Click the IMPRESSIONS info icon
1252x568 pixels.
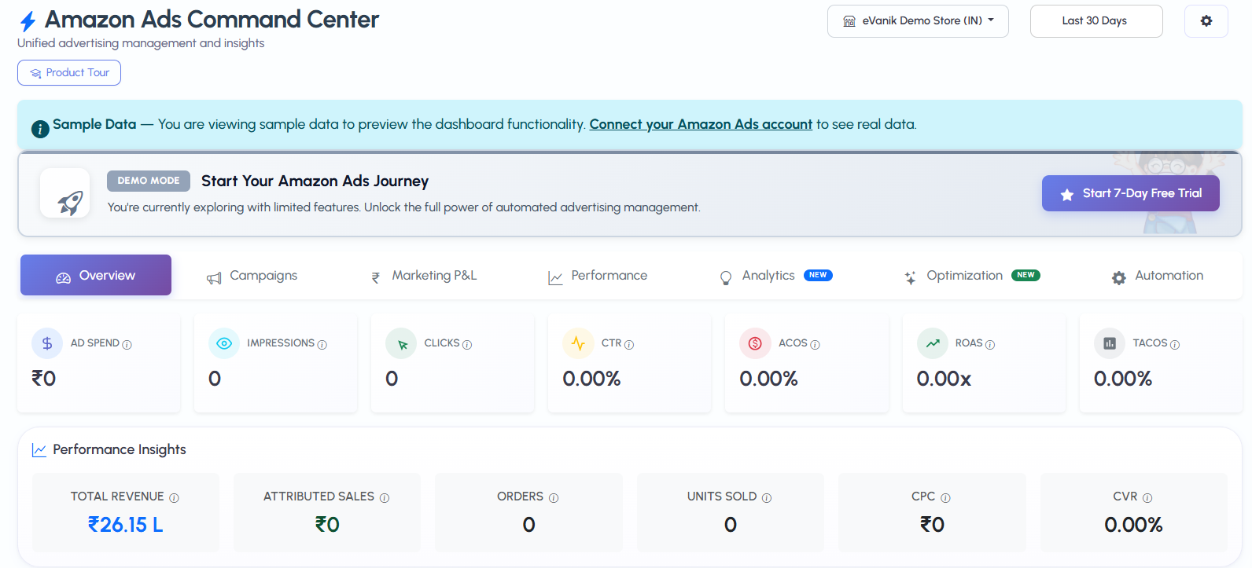point(322,344)
